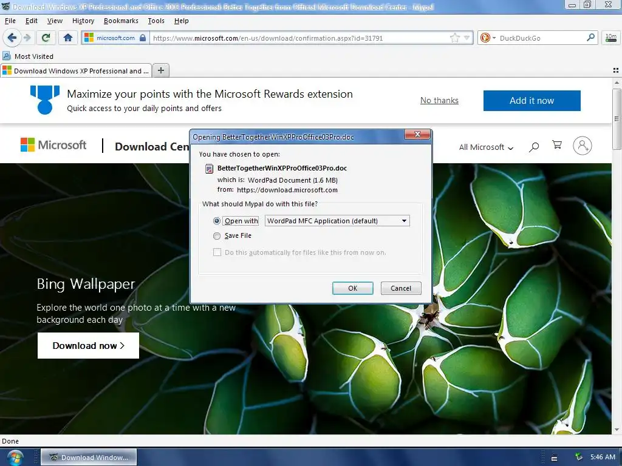Click the page vertical scrollbar thumb

[616, 119]
